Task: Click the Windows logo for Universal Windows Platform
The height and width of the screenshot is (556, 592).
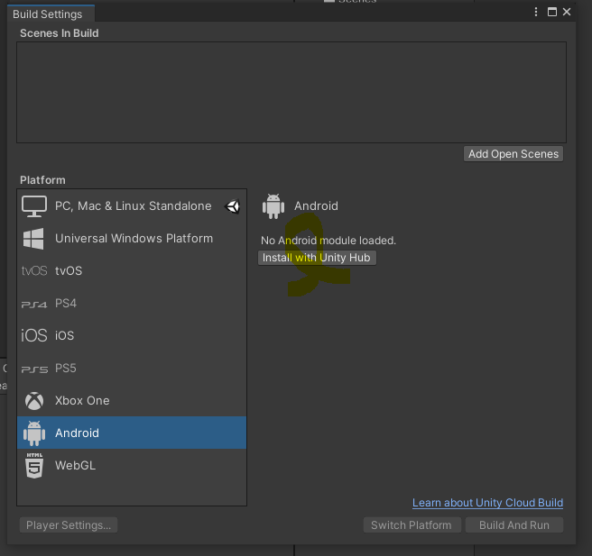Action: tap(33, 239)
